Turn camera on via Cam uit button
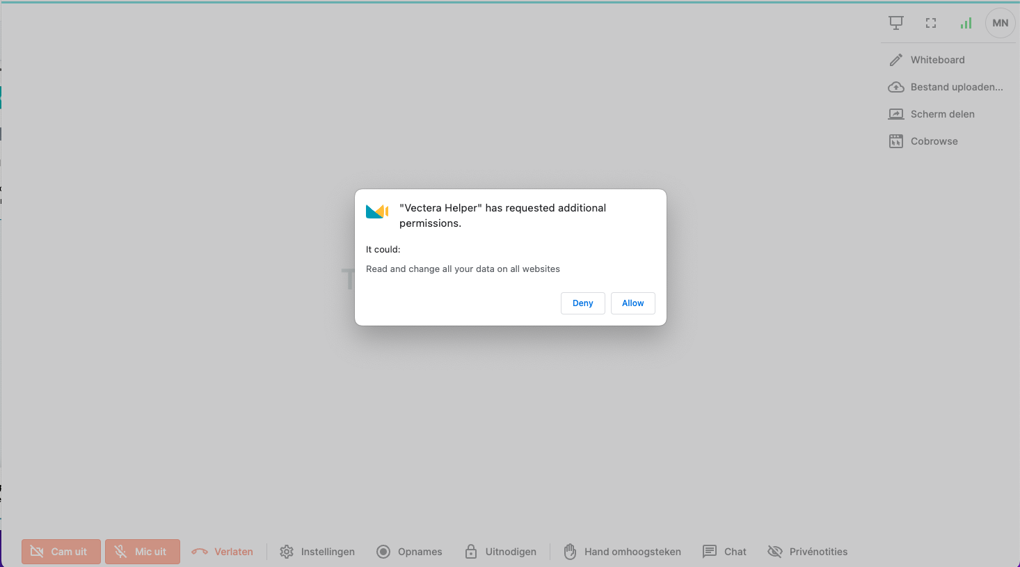The height and width of the screenshot is (567, 1020). tap(61, 552)
